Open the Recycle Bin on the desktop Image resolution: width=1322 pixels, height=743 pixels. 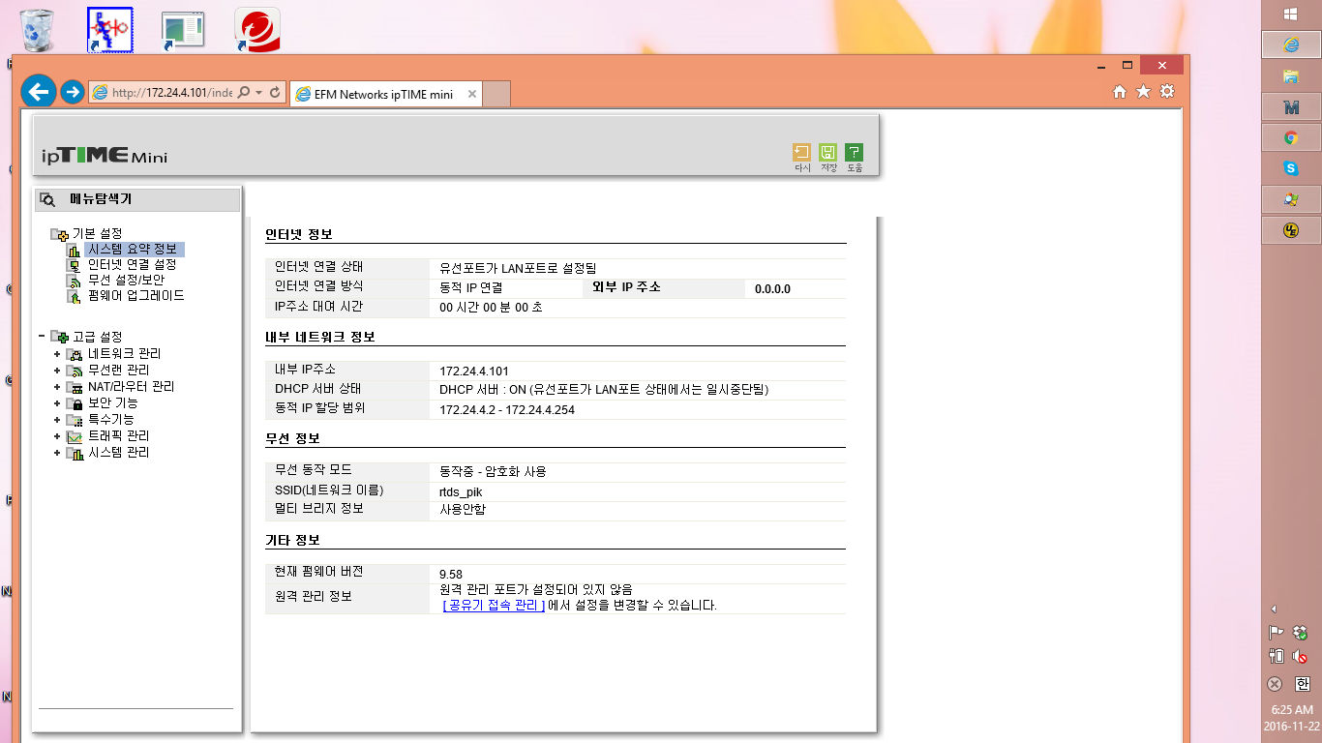pyautogui.click(x=37, y=29)
